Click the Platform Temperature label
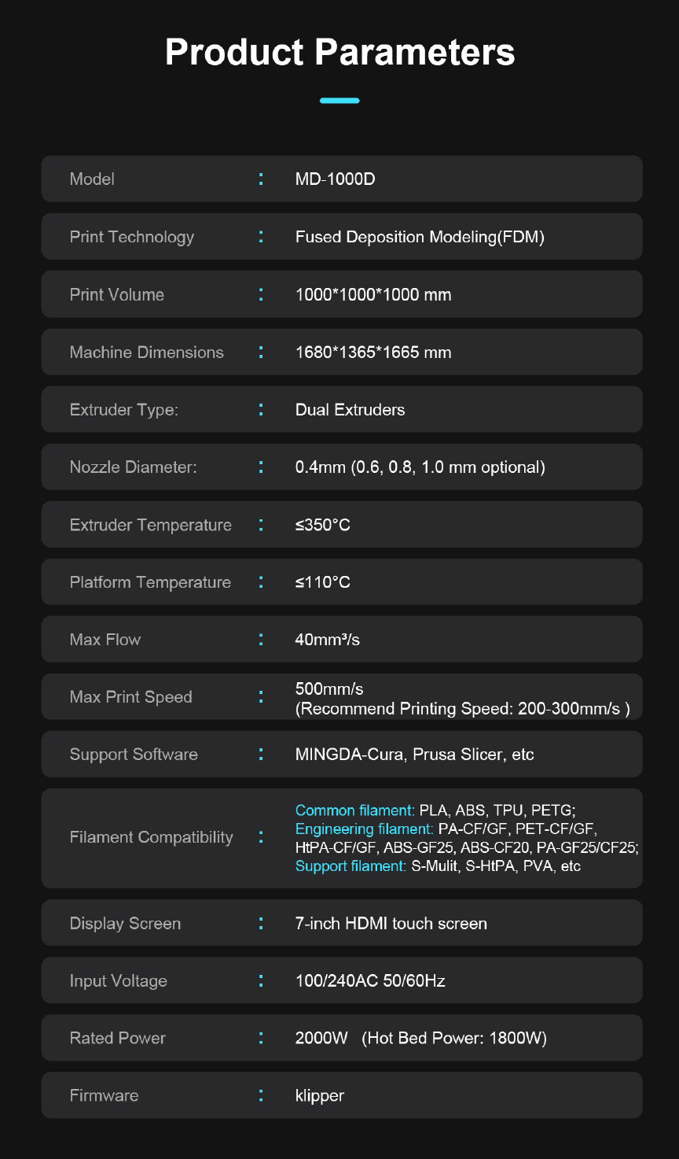Screen dimensions: 679x1159 [x=150, y=582]
